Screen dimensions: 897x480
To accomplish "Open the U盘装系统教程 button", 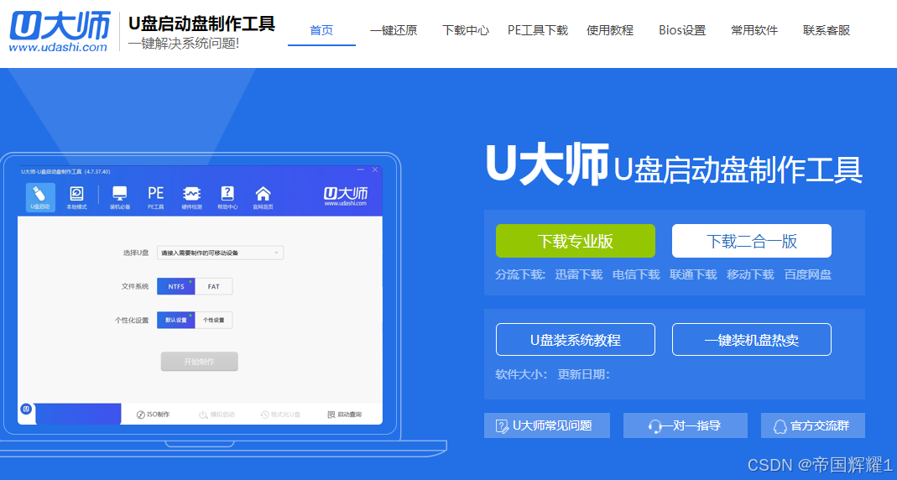I will point(576,340).
